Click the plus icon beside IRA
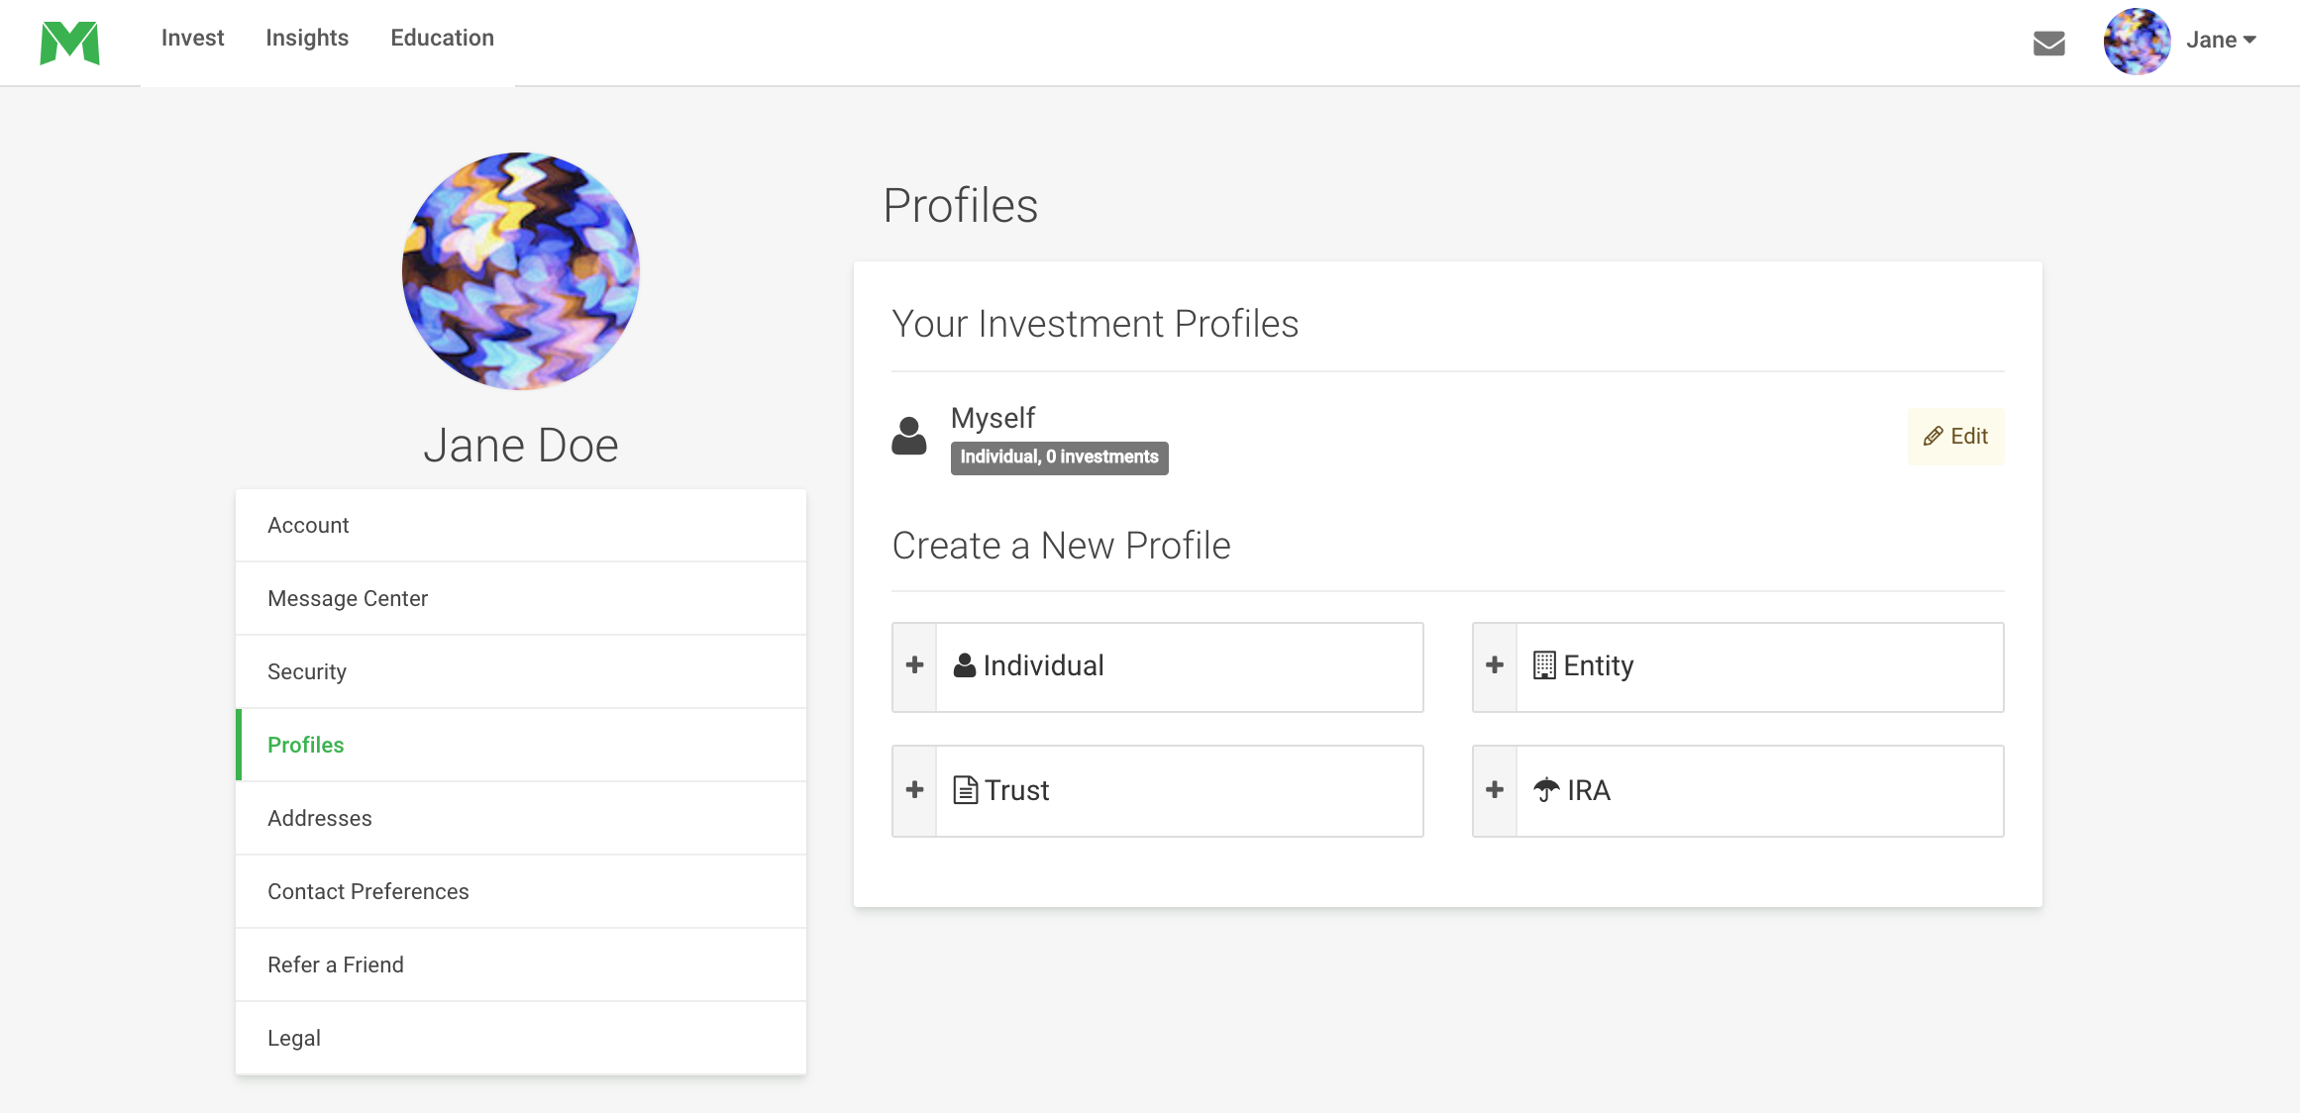The width and height of the screenshot is (2300, 1113). click(1495, 790)
